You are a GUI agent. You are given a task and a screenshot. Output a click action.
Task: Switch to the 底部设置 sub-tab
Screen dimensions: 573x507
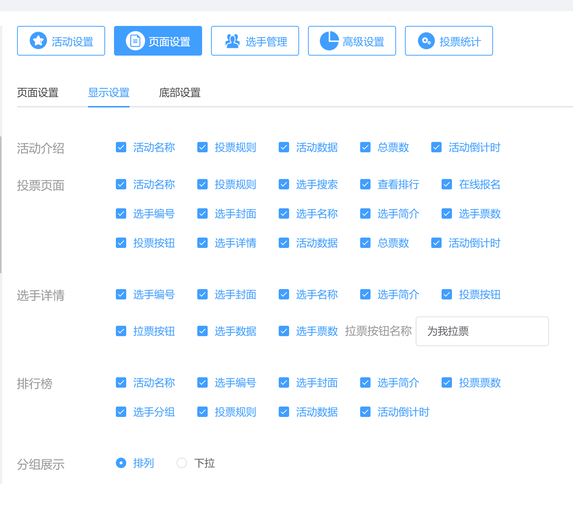pos(180,93)
